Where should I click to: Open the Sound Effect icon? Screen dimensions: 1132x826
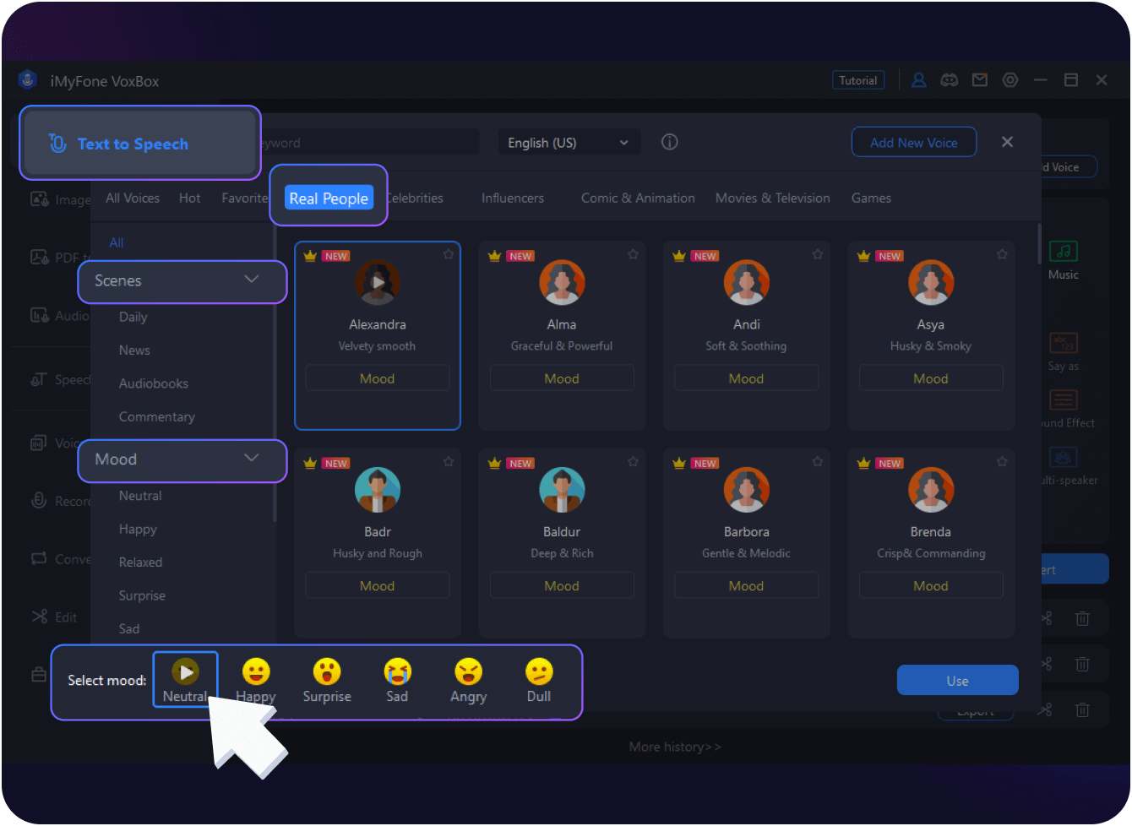[1064, 399]
